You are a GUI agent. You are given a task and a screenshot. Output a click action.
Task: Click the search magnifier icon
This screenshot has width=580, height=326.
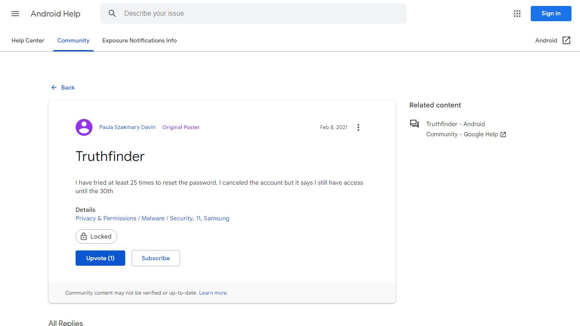112,14
